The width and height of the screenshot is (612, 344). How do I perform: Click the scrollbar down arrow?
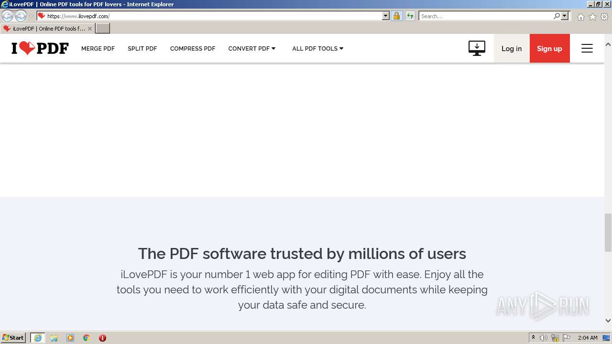pyautogui.click(x=608, y=321)
